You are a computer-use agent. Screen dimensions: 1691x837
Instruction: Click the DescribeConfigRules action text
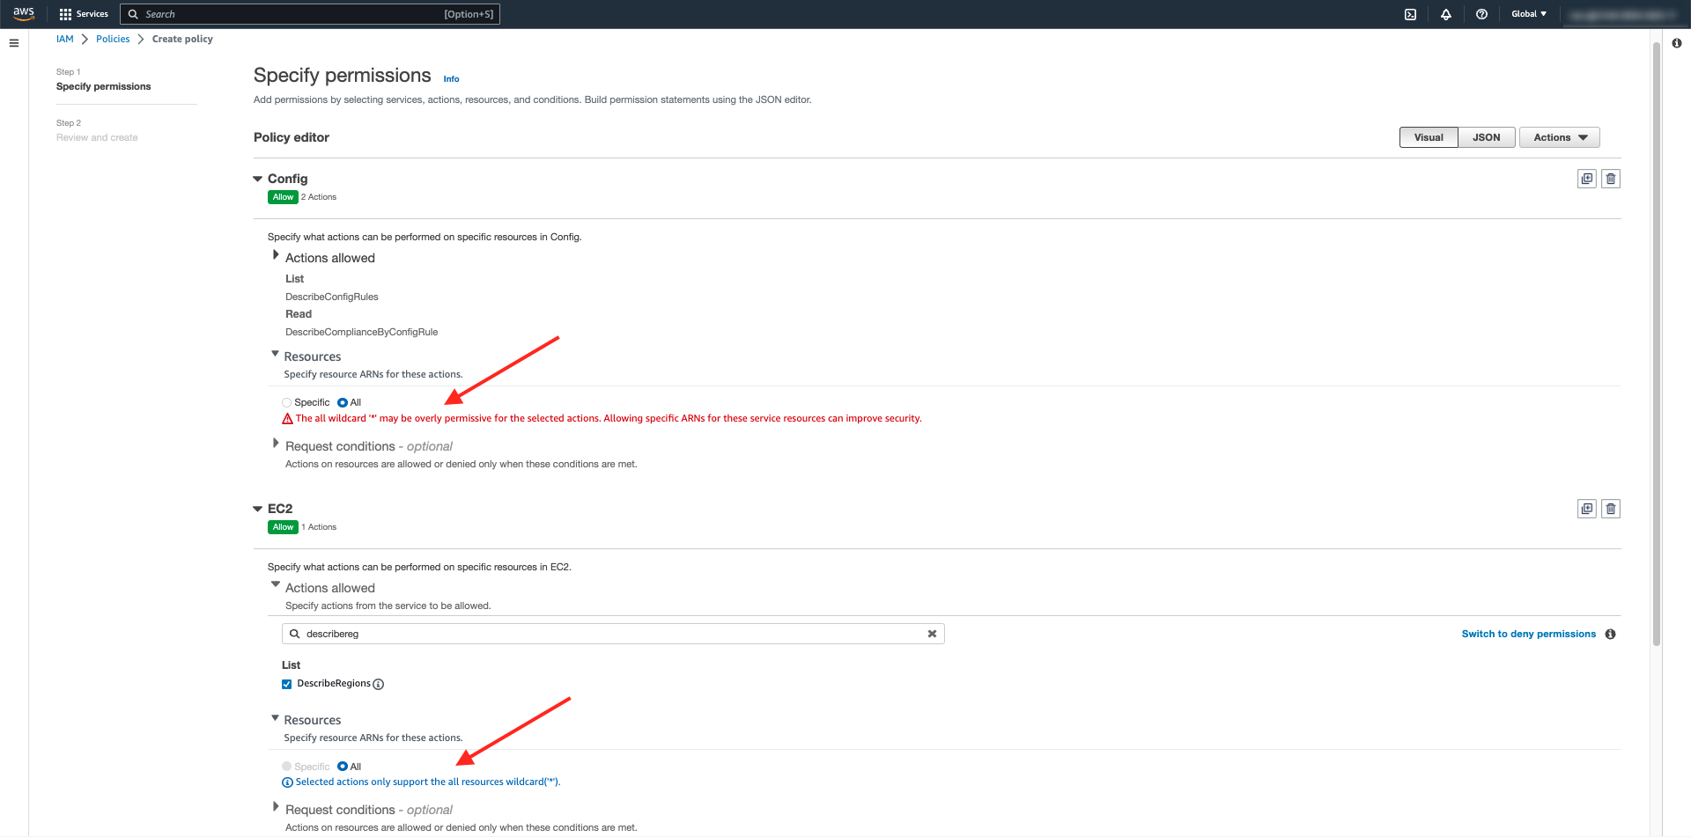point(331,297)
